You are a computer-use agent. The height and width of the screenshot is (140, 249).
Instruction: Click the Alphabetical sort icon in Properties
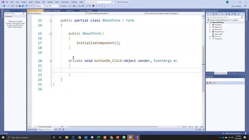(x=210, y=83)
